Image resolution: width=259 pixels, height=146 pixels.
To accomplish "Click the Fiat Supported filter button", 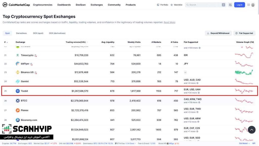I will (x=244, y=33).
